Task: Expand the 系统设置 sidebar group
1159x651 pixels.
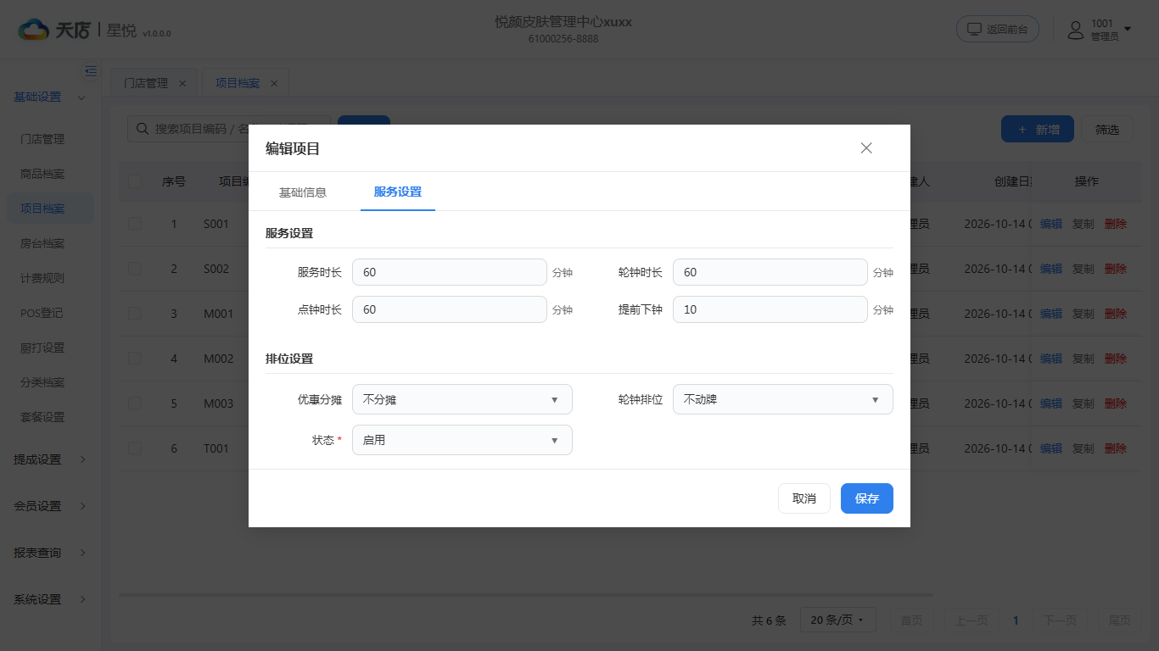Action: 50,599
